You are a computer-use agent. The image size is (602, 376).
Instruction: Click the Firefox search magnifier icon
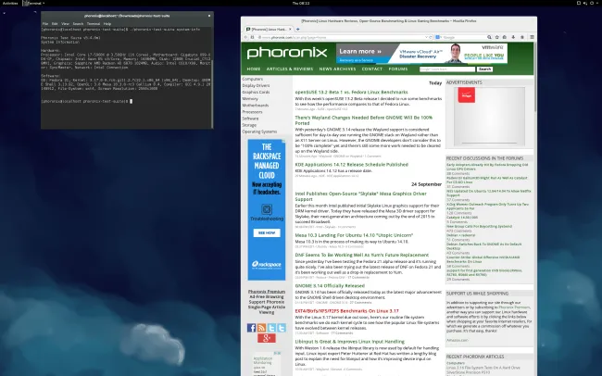[489, 37]
